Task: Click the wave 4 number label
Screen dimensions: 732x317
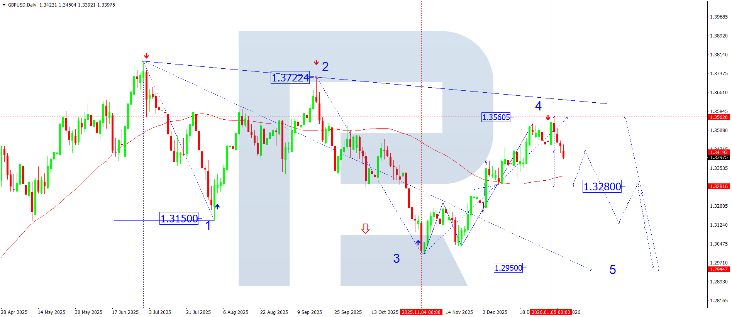Action: pyautogui.click(x=538, y=106)
